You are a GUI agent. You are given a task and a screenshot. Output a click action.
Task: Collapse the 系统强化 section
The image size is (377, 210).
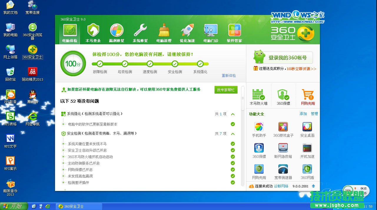[233, 114]
